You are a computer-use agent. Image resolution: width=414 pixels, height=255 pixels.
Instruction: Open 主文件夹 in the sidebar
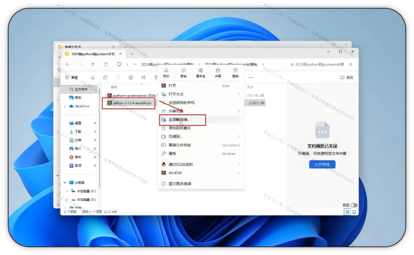[x=79, y=89]
